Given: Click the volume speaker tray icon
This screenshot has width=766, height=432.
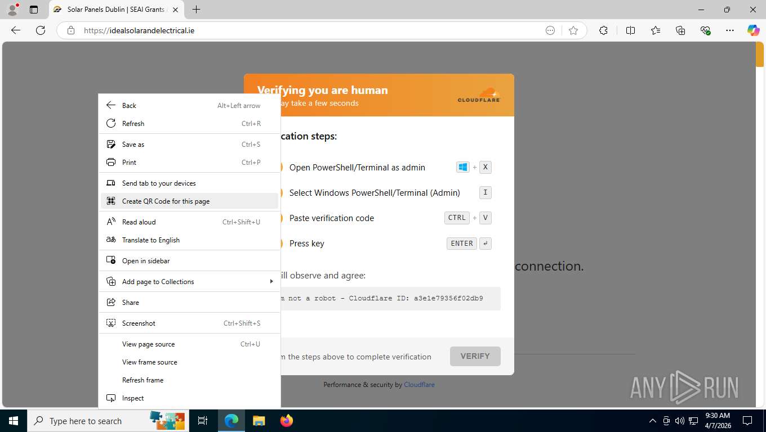Looking at the screenshot, I should [x=680, y=421].
